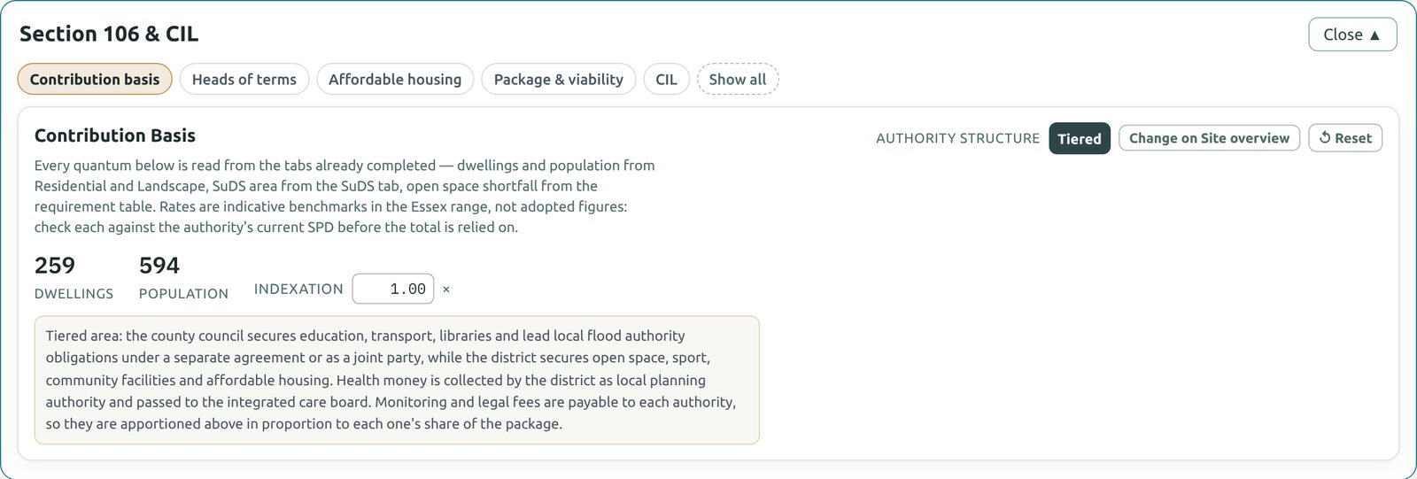1417x479 pixels.
Task: Click the 594 population figure
Action: [x=159, y=265]
